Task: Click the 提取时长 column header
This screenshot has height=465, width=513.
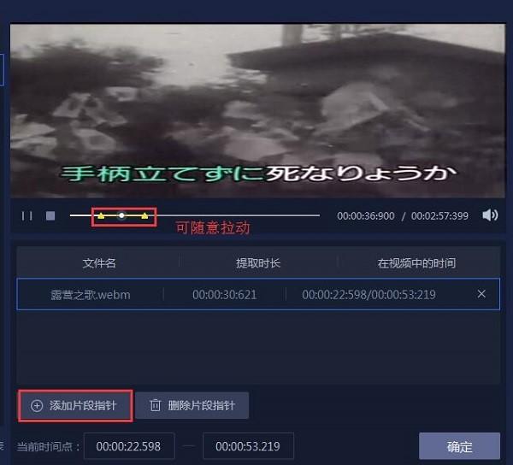Action: click(x=258, y=263)
